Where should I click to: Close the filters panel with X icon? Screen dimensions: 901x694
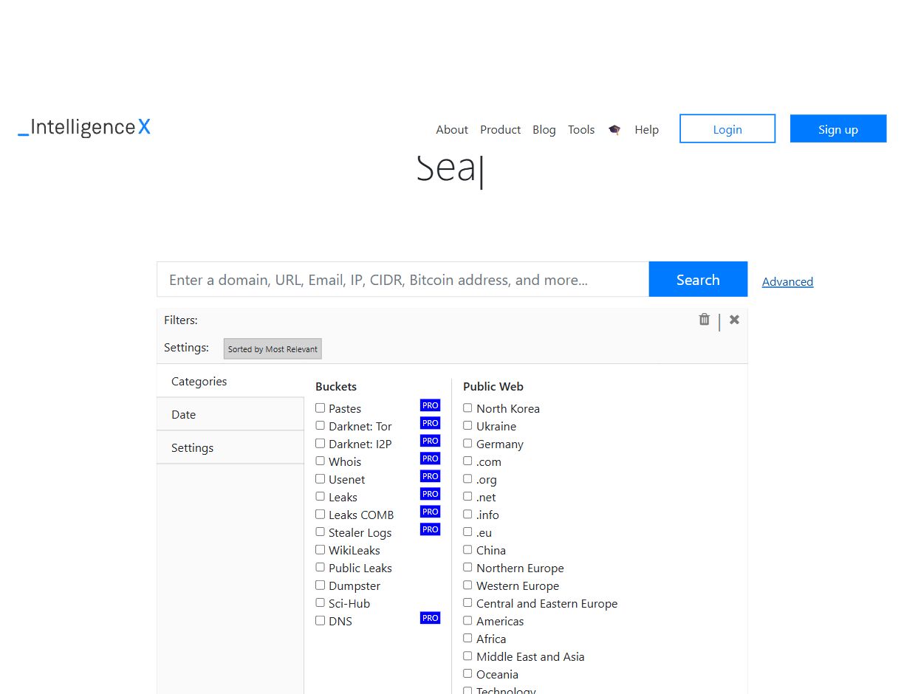point(734,320)
